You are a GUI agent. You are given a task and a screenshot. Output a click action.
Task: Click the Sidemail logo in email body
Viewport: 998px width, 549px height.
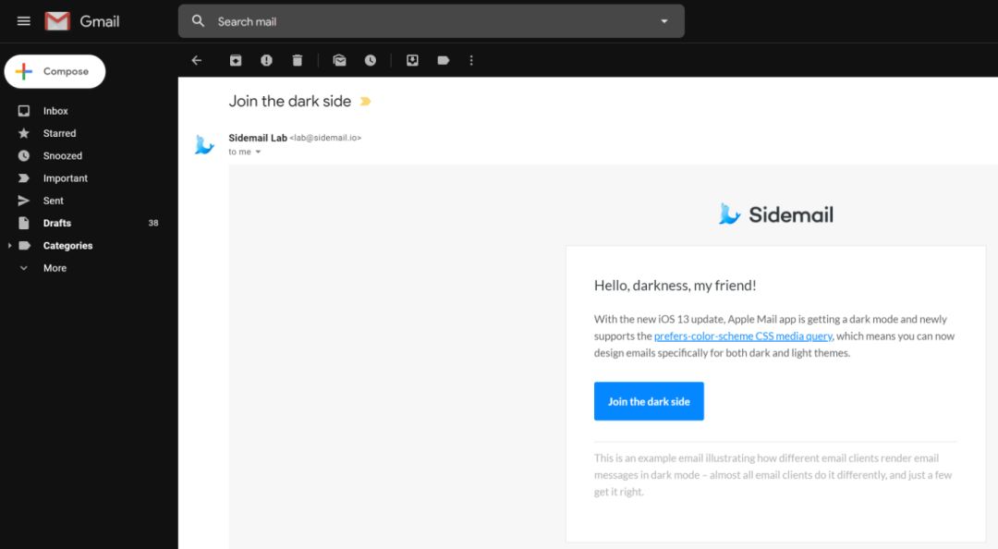click(776, 214)
